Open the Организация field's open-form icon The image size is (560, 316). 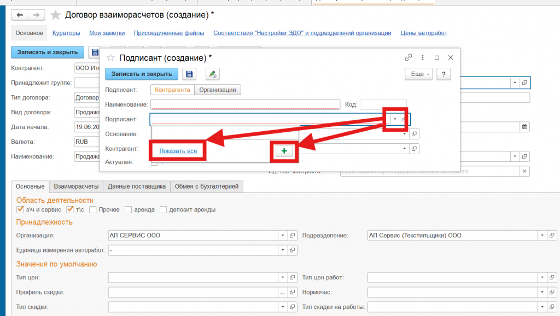pyautogui.click(x=293, y=236)
